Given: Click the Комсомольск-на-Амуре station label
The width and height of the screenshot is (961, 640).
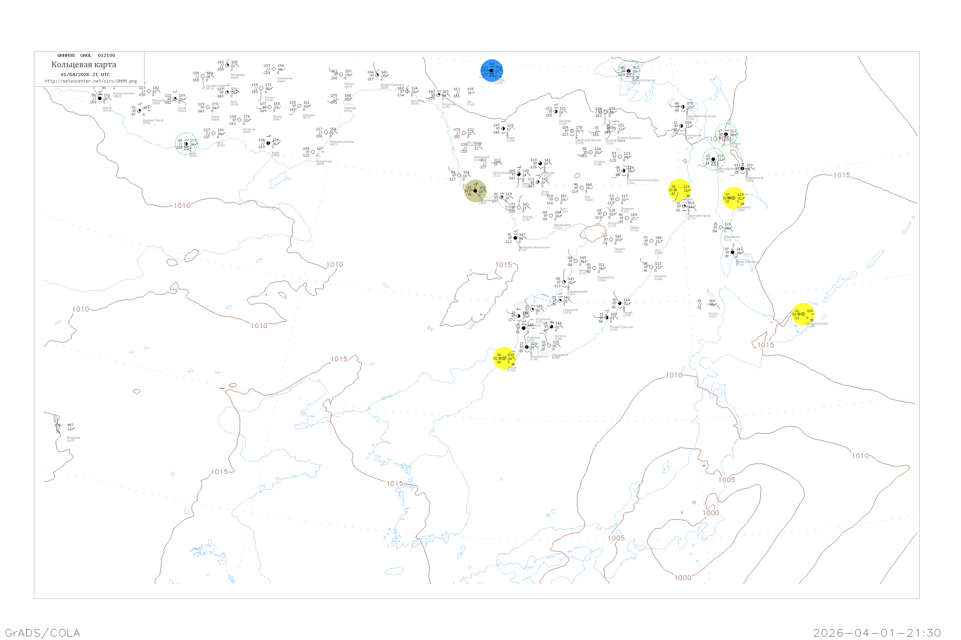Looking at the screenshot, I should [x=643, y=180].
